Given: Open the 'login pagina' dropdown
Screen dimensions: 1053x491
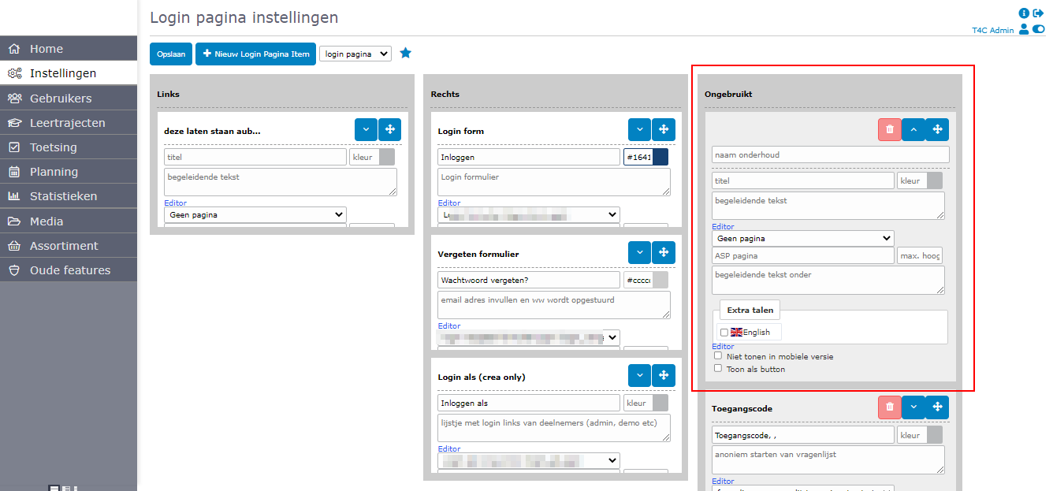Looking at the screenshot, I should 355,54.
